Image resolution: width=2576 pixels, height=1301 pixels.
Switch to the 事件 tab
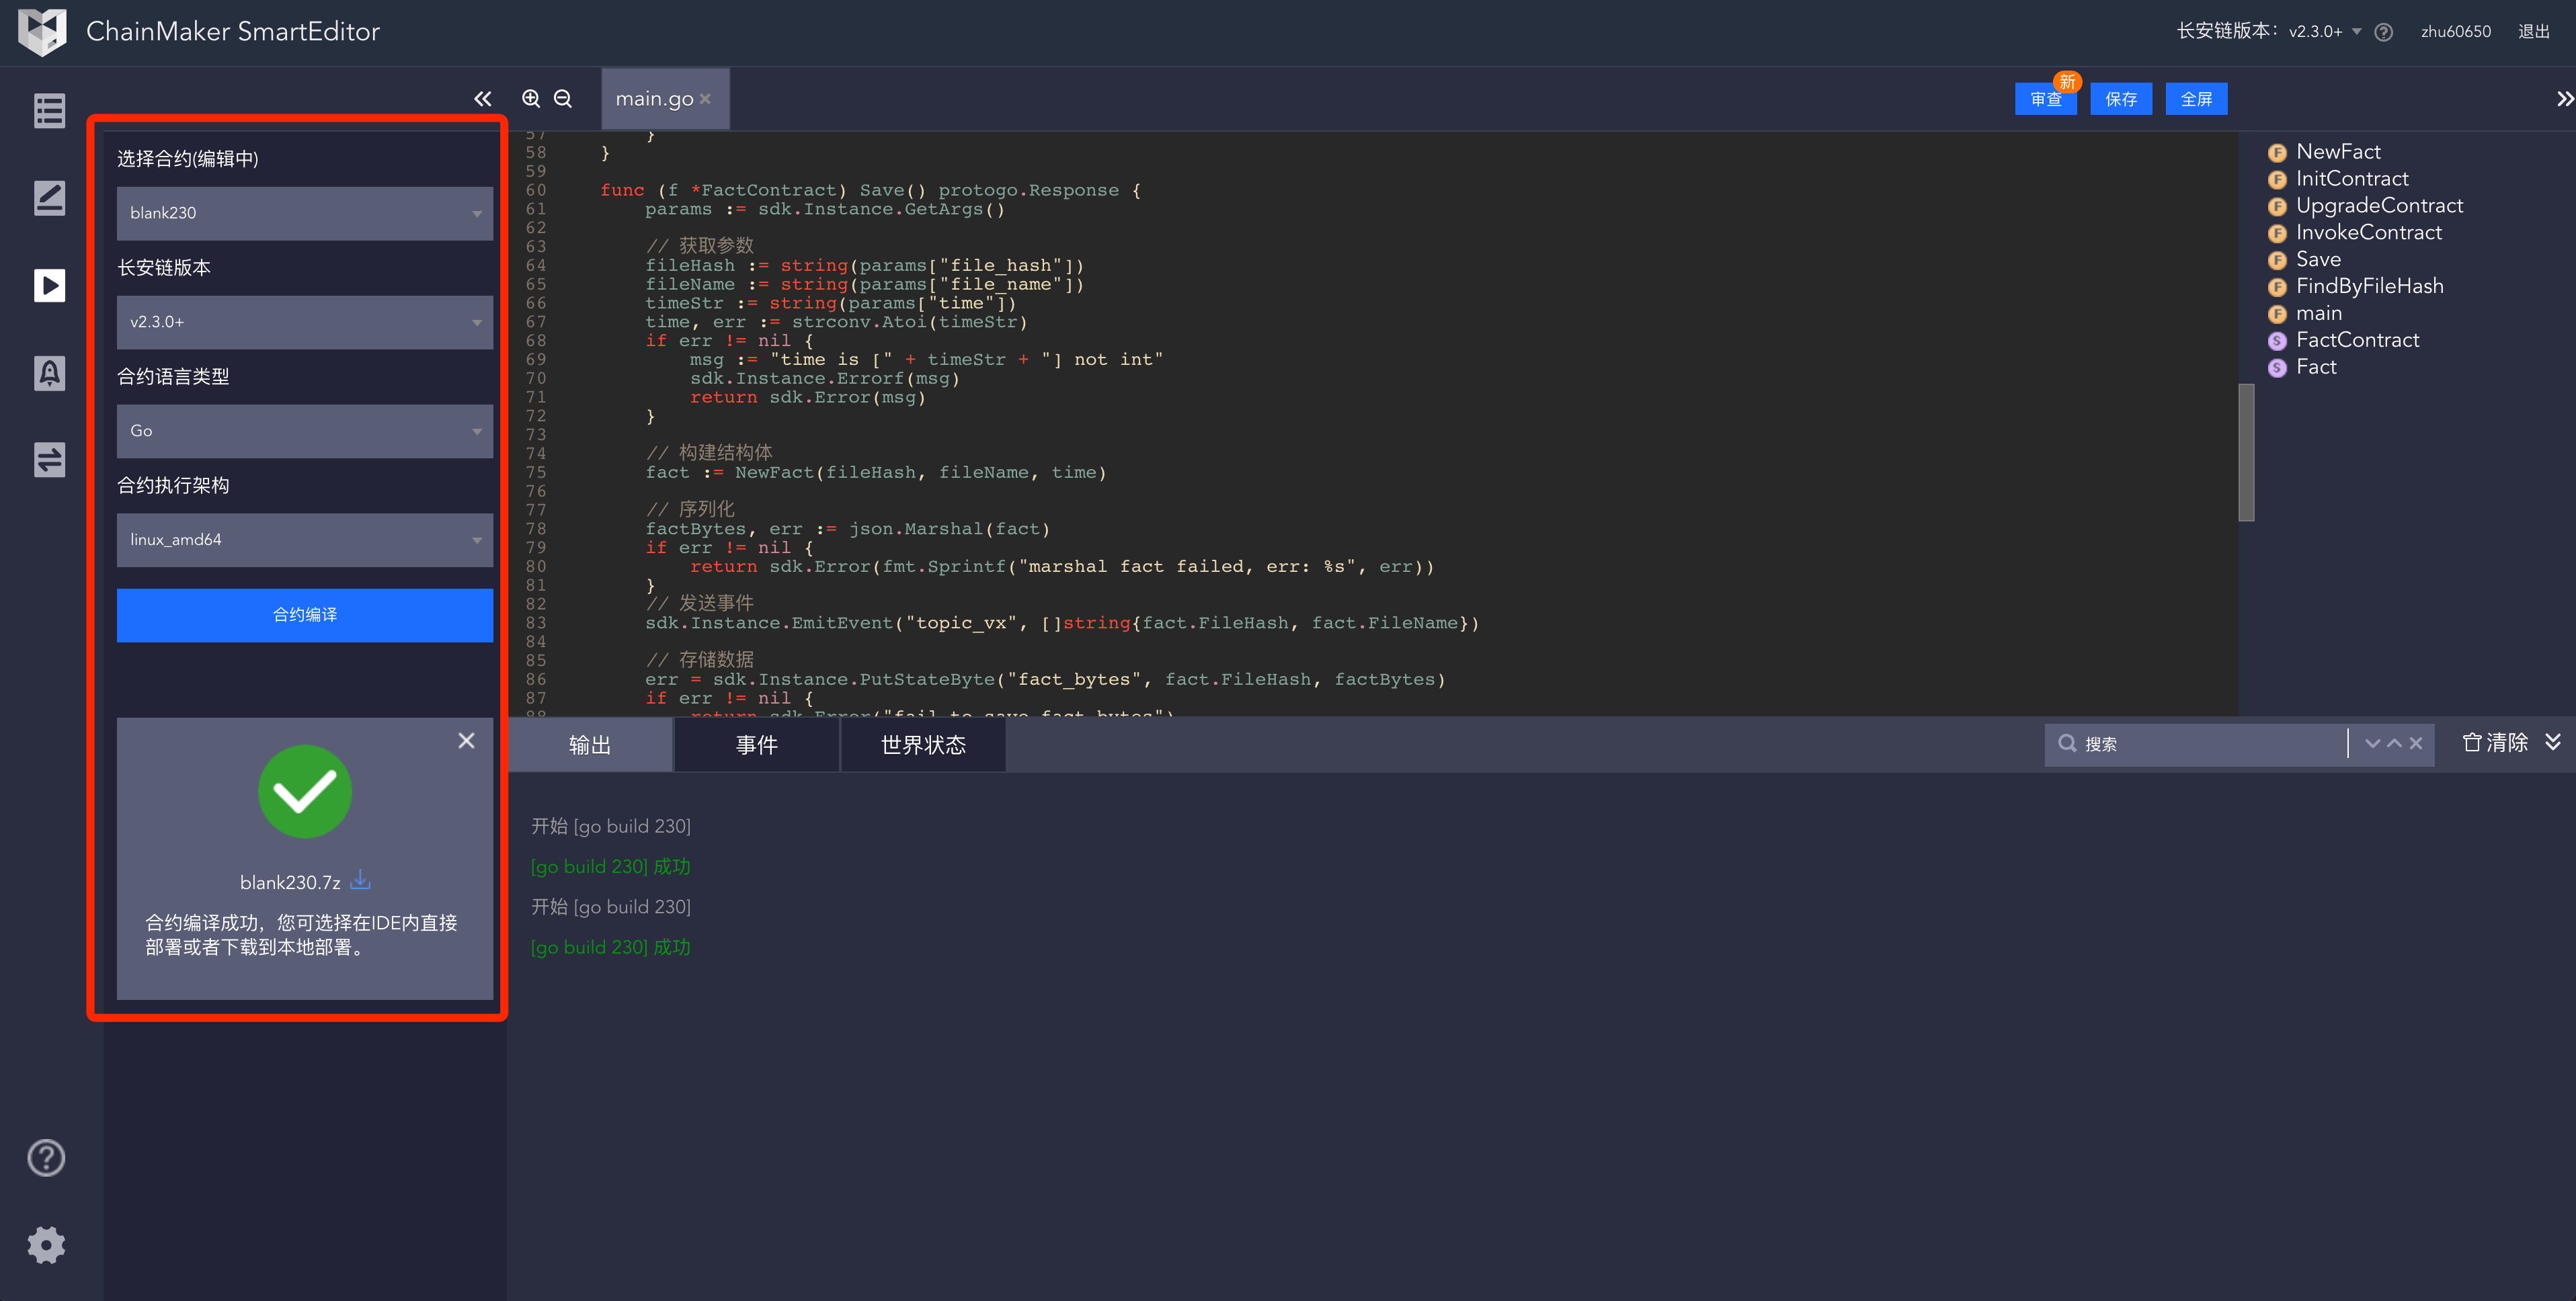pyautogui.click(x=756, y=745)
